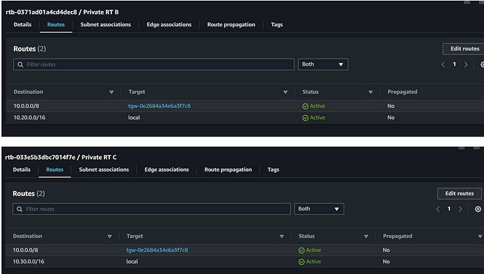Sort by Target arrow in Private RT B
The image size is (484, 274).
(x=285, y=92)
